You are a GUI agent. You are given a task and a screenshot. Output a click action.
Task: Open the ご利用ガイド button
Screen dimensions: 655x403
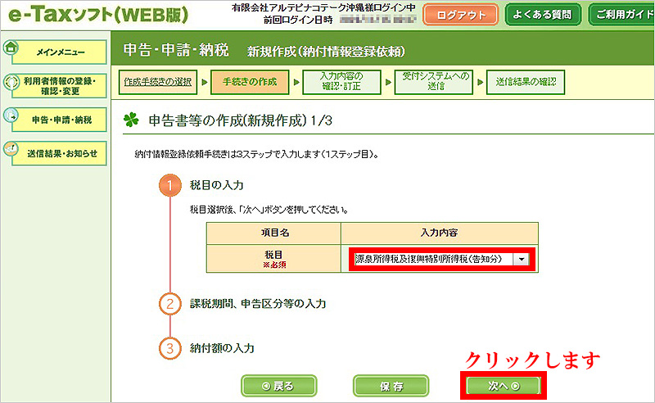(x=621, y=15)
